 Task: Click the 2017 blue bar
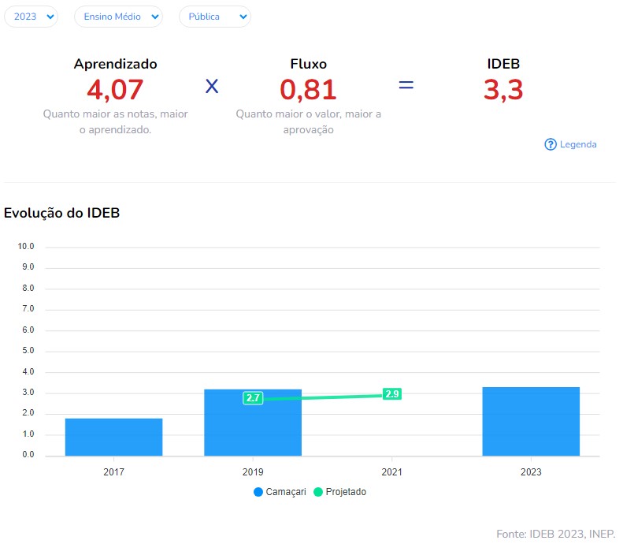(113, 437)
